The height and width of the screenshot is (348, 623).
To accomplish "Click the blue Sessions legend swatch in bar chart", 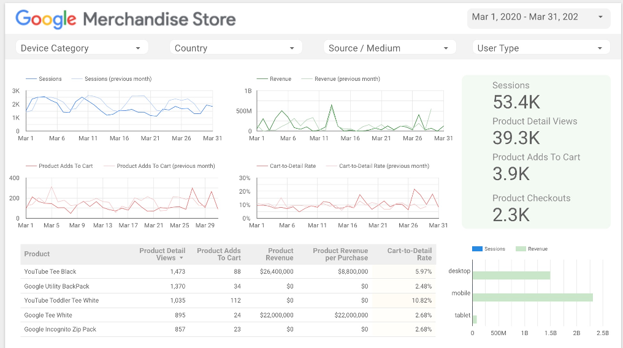I will click(x=477, y=249).
